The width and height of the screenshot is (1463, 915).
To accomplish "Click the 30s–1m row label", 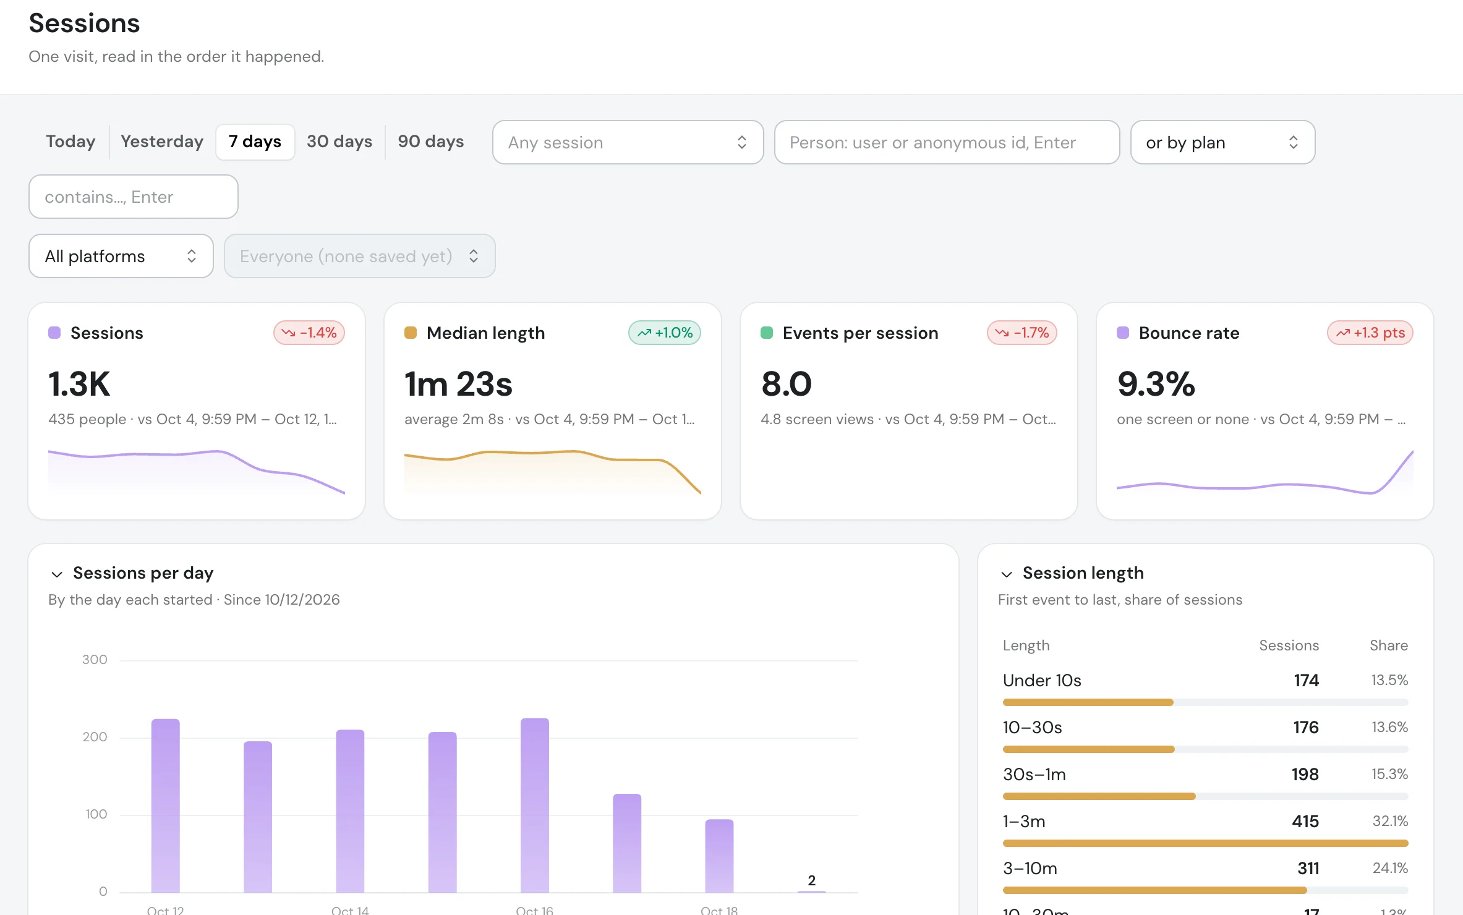I will (1034, 774).
